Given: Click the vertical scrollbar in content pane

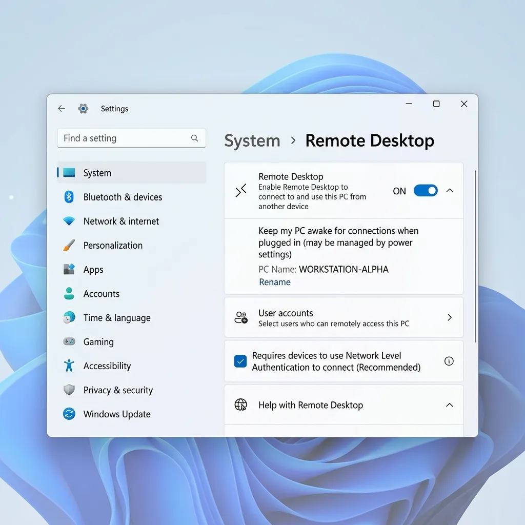Looking at the screenshot, I should [x=475, y=256].
